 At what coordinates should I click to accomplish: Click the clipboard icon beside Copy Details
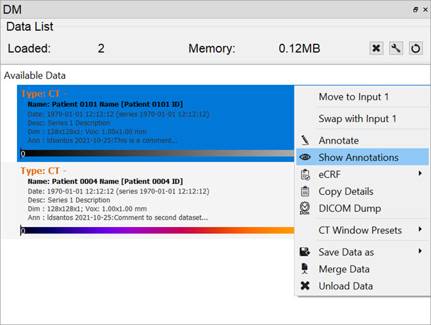305,192
